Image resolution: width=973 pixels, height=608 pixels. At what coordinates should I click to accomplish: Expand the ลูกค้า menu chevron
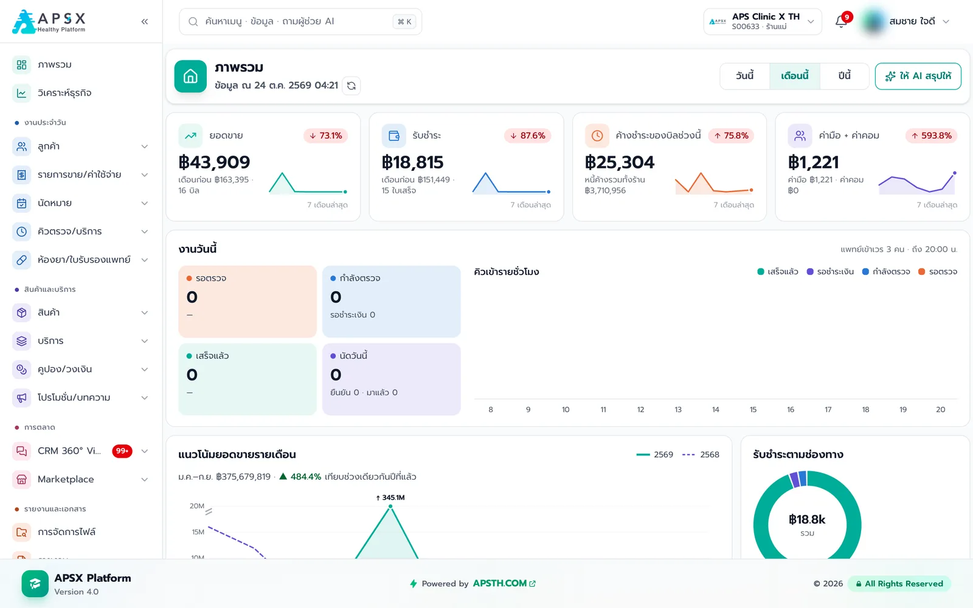tap(145, 147)
